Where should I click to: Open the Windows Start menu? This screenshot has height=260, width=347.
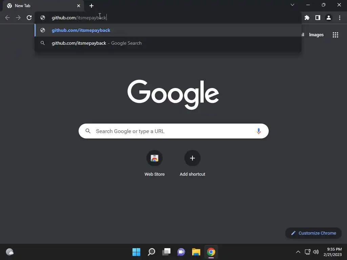coord(136,252)
